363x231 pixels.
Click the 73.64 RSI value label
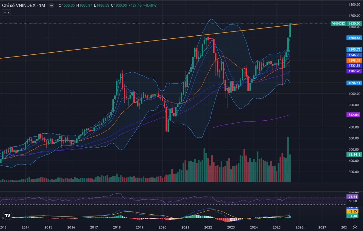353,197
